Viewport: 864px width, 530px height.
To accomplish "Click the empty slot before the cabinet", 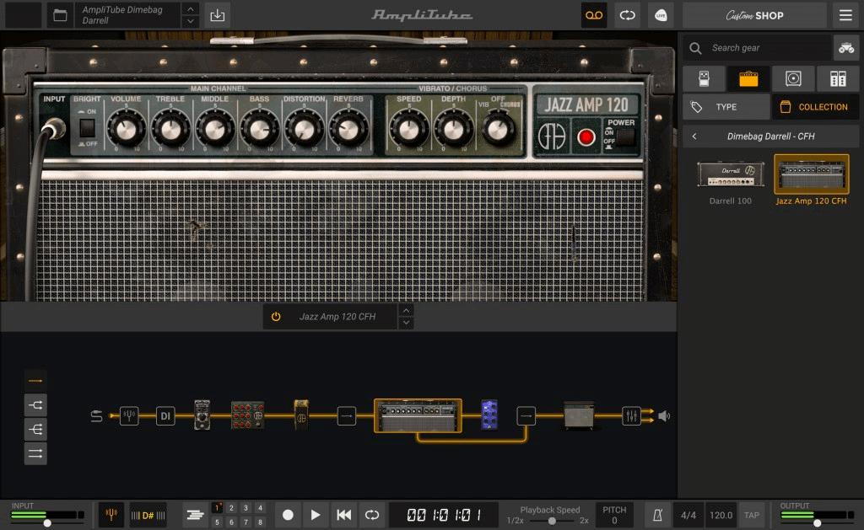I will click(526, 416).
